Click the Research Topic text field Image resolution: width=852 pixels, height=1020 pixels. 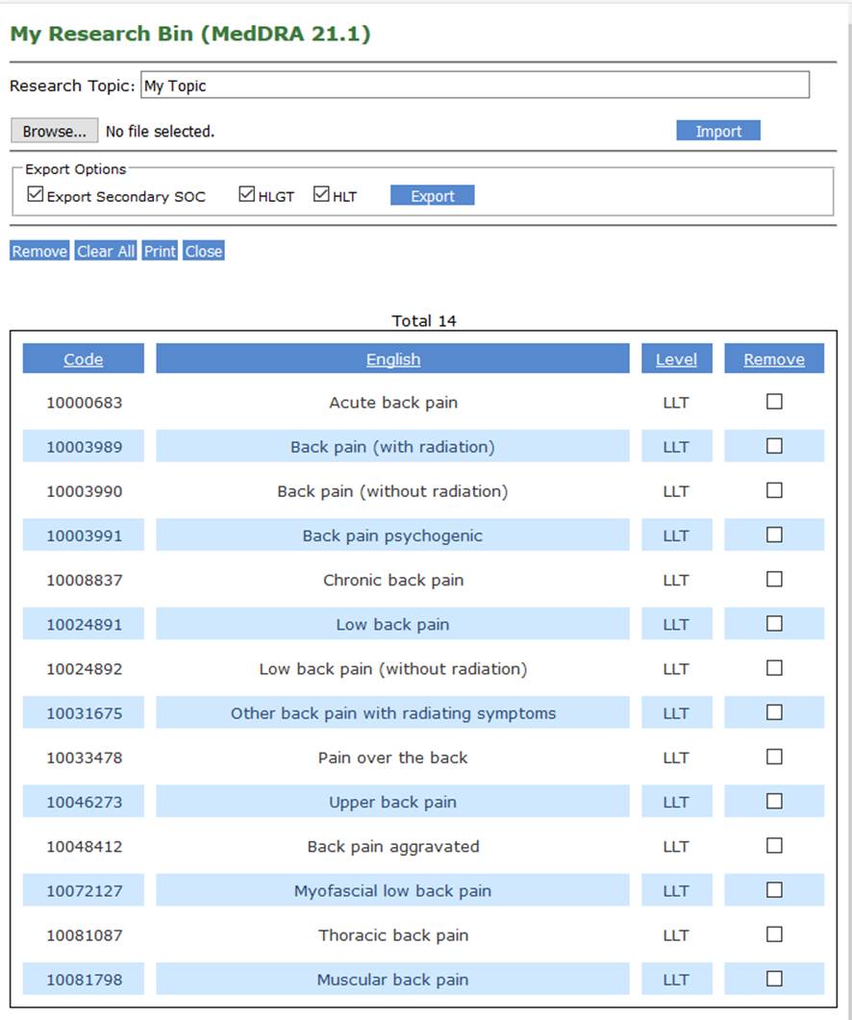pos(475,85)
